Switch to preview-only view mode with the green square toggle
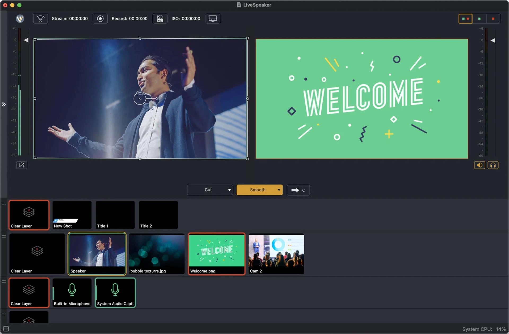This screenshot has width=509, height=334. pyautogui.click(x=479, y=19)
